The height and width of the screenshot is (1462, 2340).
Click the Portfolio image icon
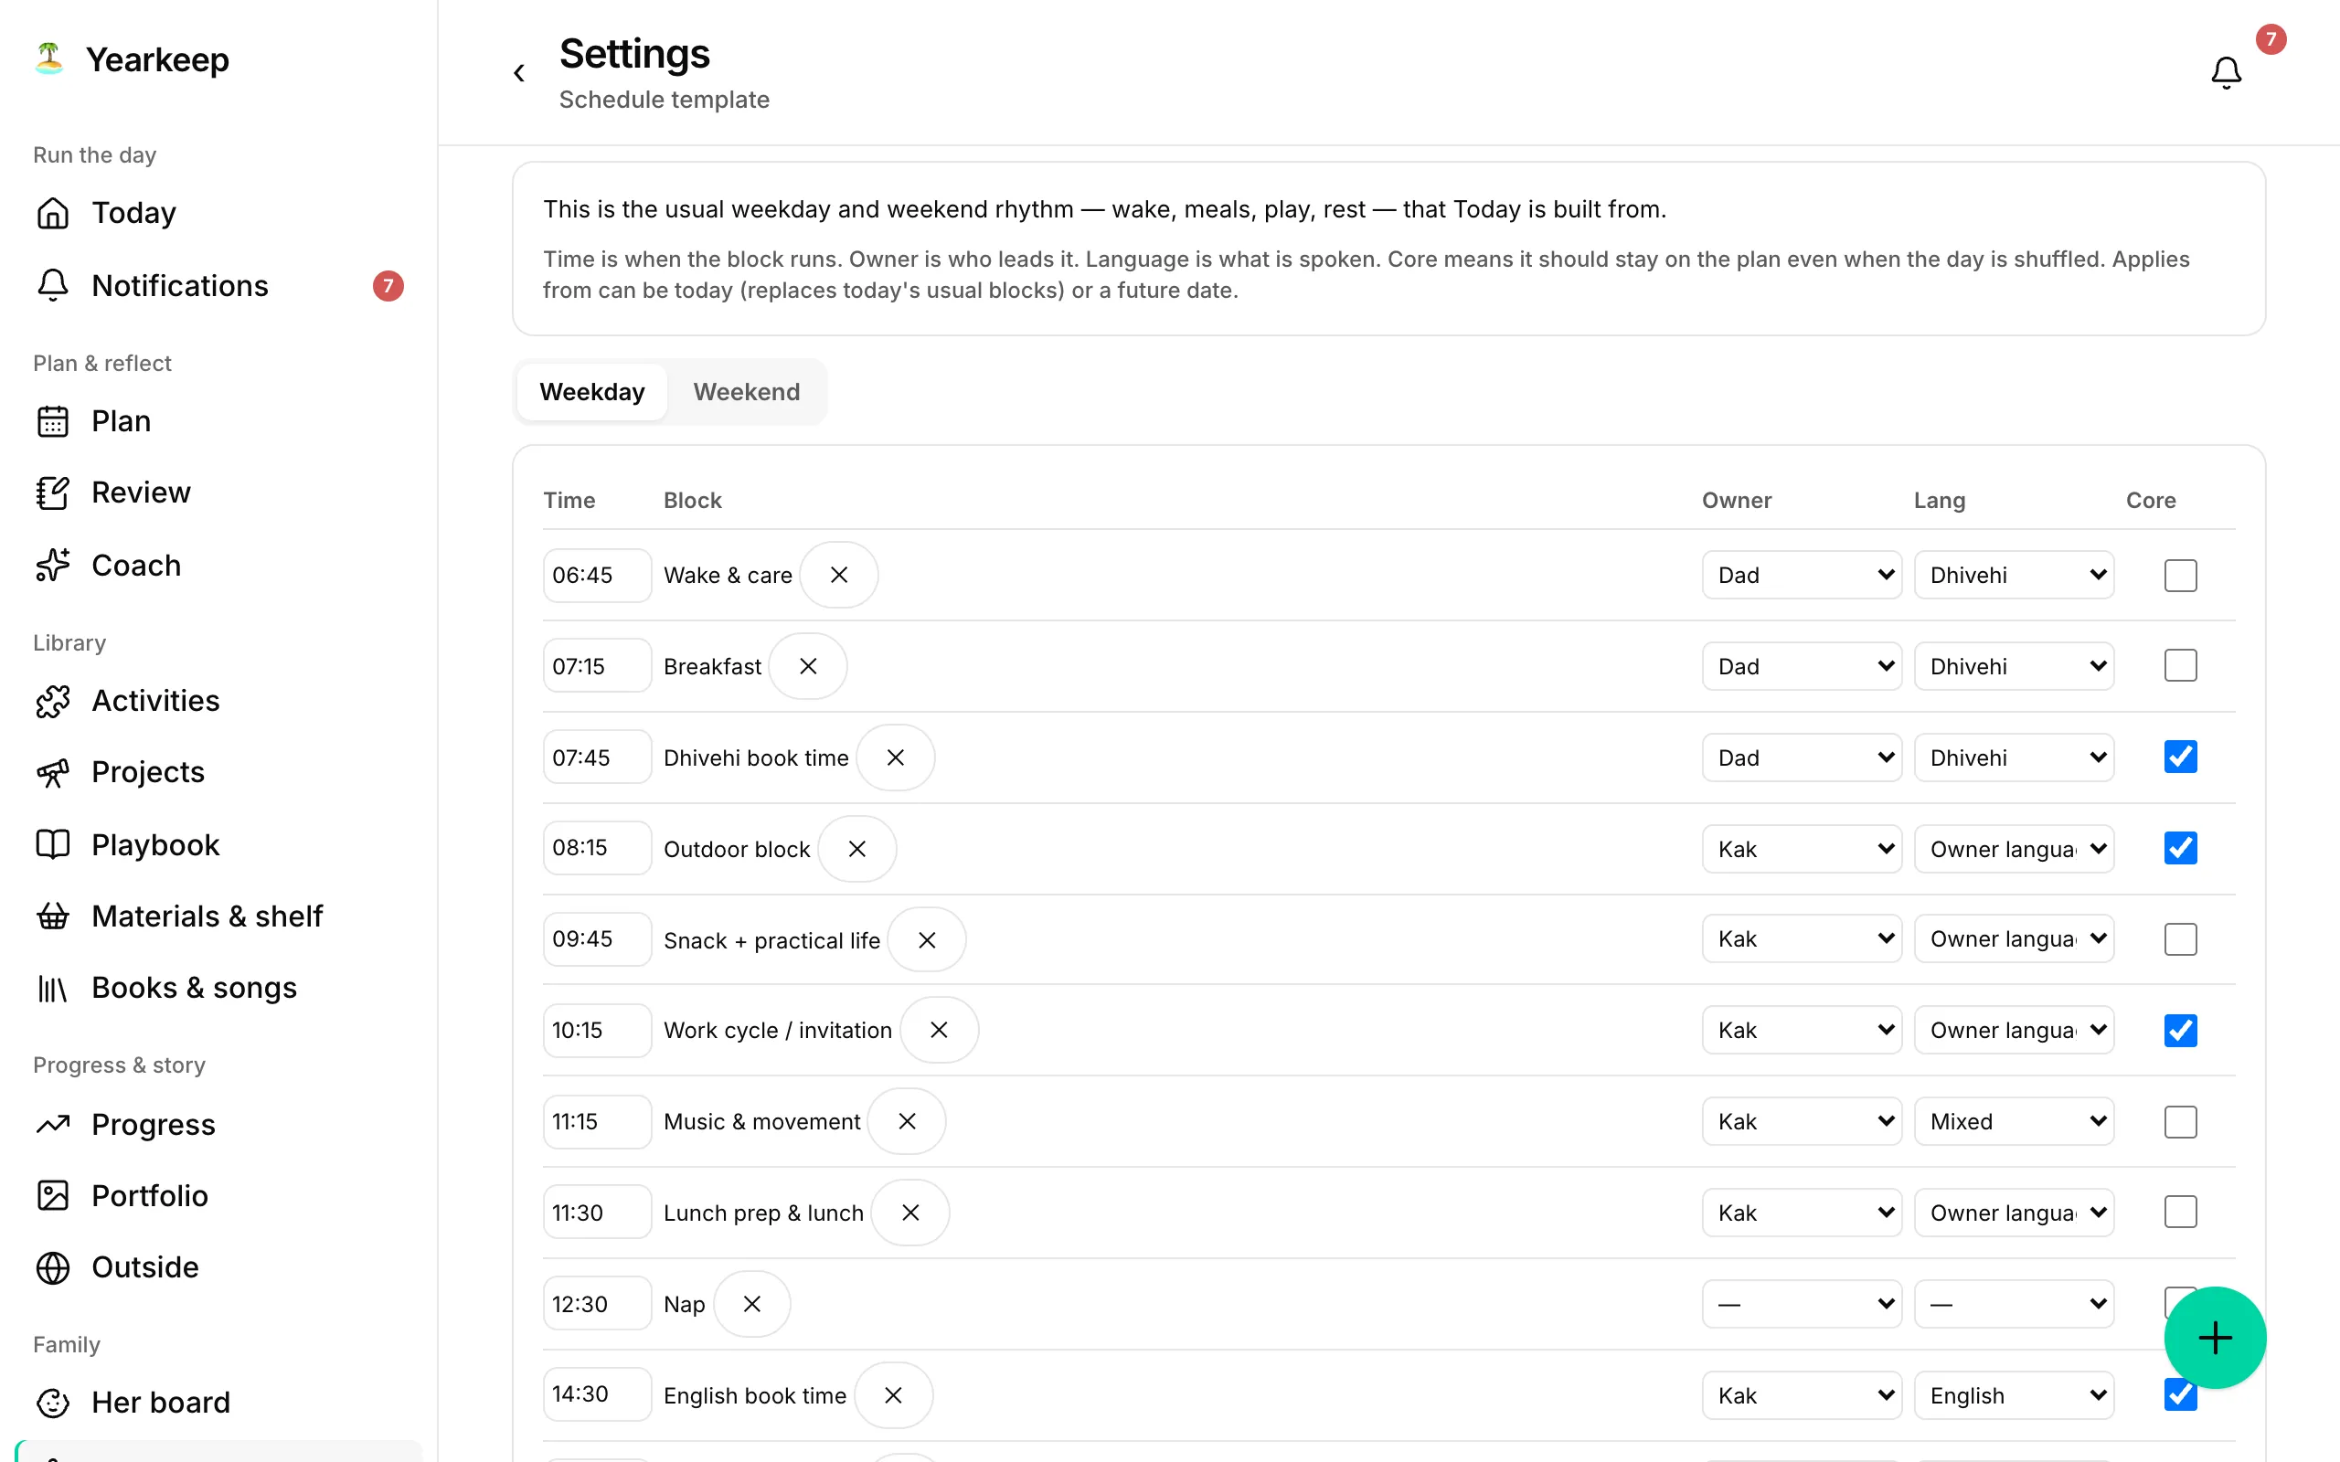click(x=53, y=1196)
